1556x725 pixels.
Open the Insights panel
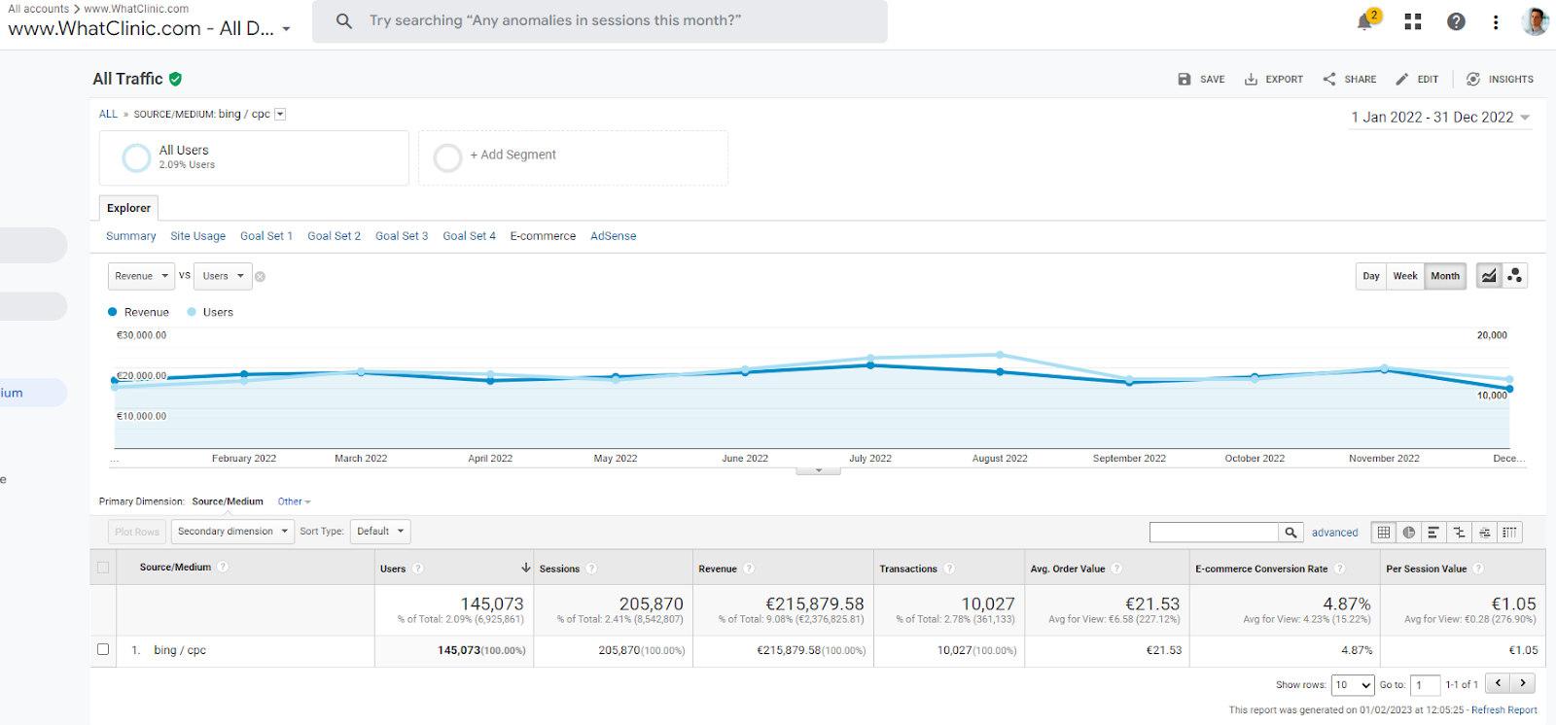(1500, 79)
